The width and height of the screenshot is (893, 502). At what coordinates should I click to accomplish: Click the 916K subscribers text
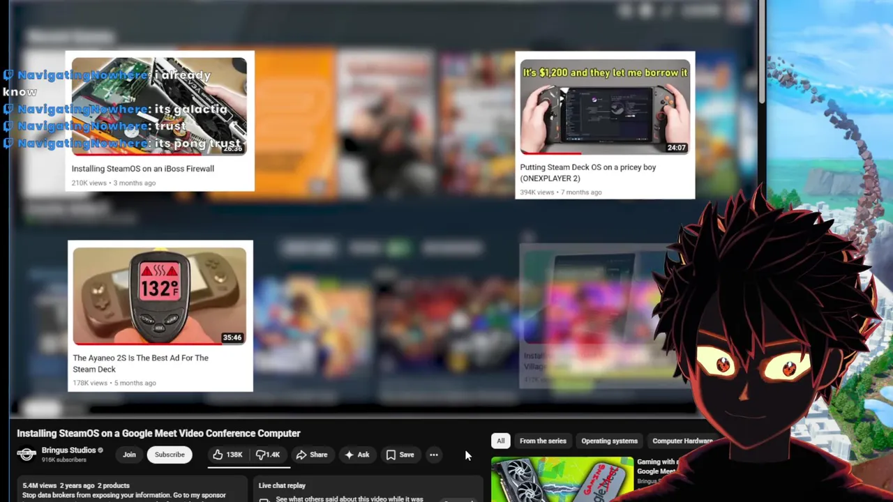tap(64, 460)
